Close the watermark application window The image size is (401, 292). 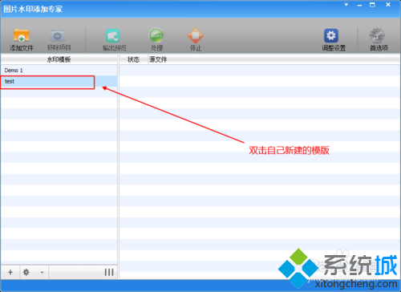(388, 5)
